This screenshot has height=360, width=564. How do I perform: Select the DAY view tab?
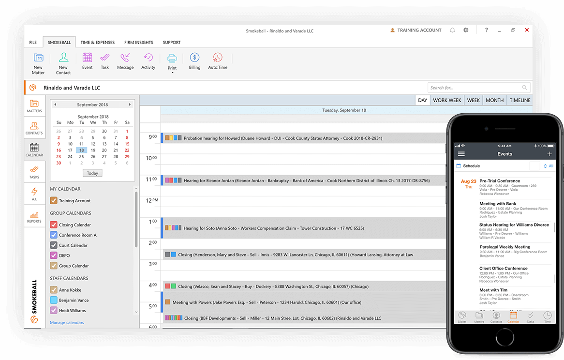pyautogui.click(x=423, y=100)
